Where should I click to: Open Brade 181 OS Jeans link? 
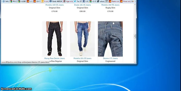[83, 5]
